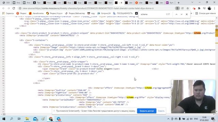Open the Яндекс.Услуги bookmark
The width and height of the screenshot is (218, 122).
coord(54,14)
